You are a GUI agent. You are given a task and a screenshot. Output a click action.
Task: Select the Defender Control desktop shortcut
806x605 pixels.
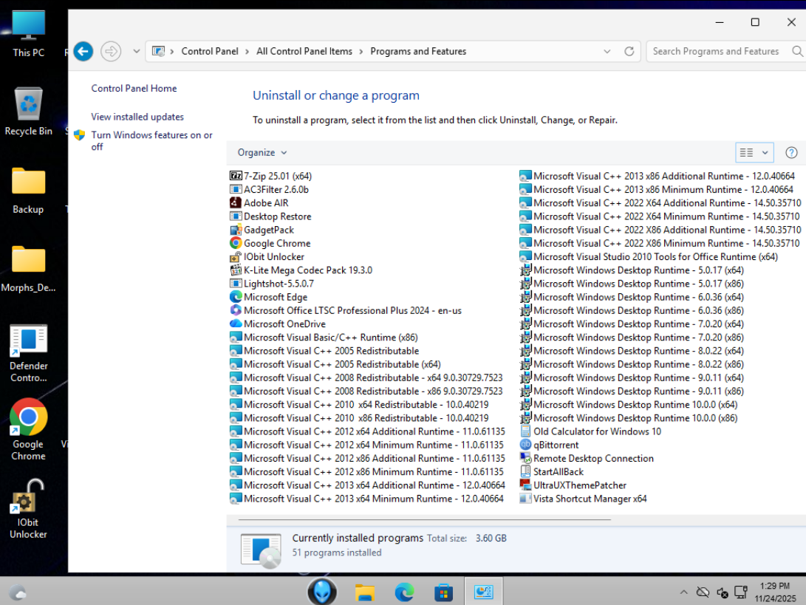[28, 354]
